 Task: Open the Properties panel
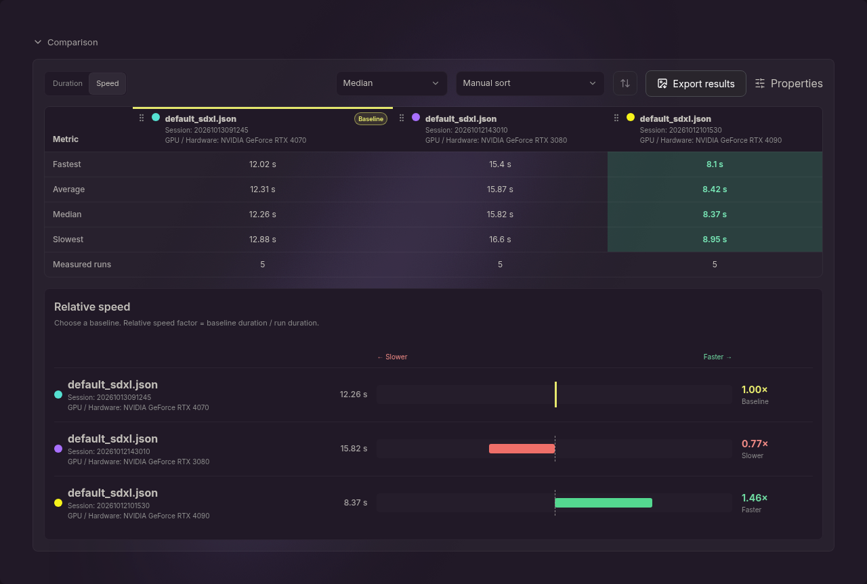788,83
